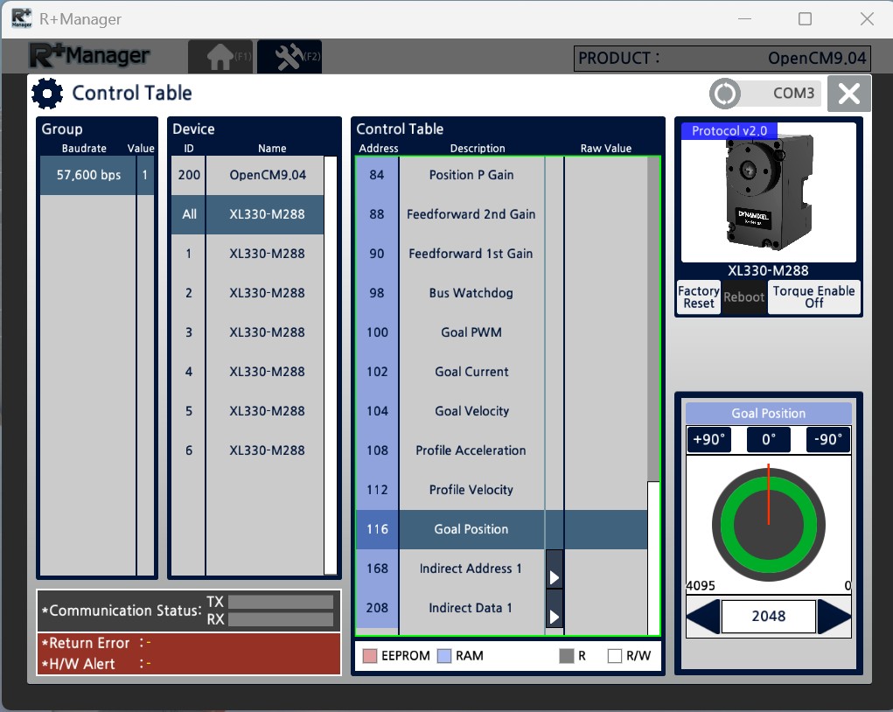The image size is (893, 712).
Task: Maximize the R+Manager window
Action: tap(806, 18)
